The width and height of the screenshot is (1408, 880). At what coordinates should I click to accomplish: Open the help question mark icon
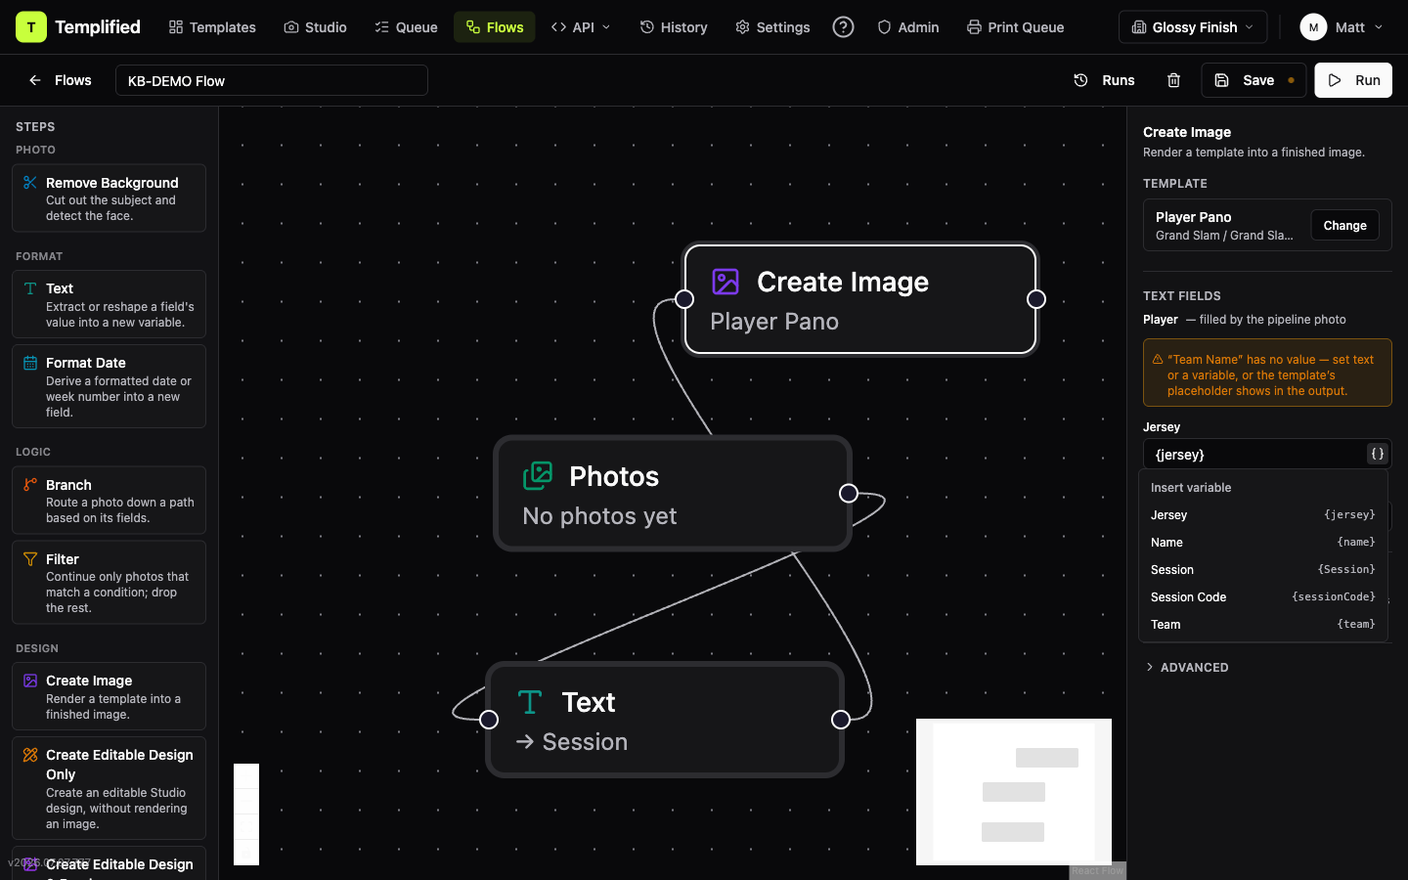click(x=843, y=27)
